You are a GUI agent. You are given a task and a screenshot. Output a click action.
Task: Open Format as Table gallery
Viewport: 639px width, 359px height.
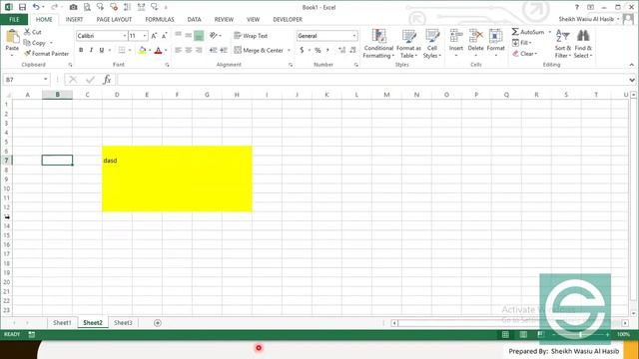pyautogui.click(x=408, y=44)
